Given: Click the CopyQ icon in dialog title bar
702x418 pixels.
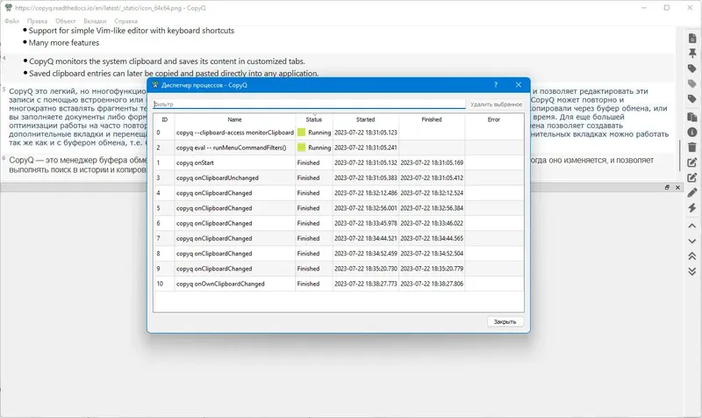Looking at the screenshot, I should tap(155, 84).
